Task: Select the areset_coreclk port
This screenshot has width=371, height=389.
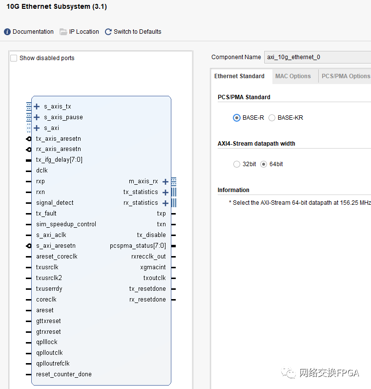Action: (x=57, y=257)
